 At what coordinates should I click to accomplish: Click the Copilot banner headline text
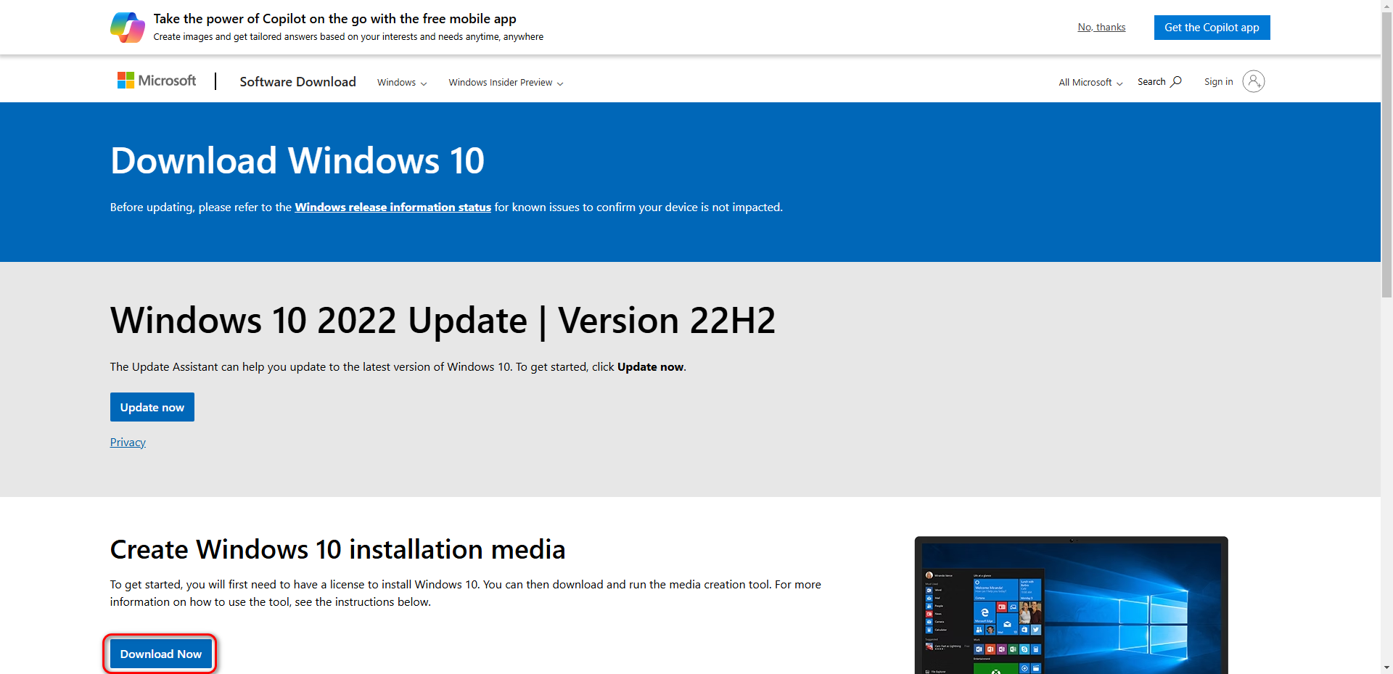334,19
